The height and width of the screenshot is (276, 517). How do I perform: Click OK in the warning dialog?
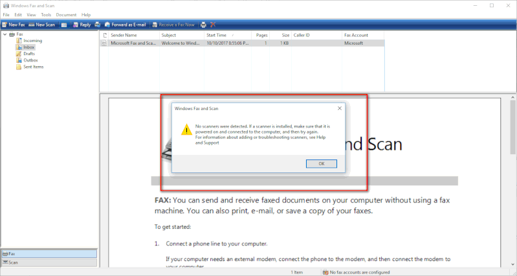point(322,164)
